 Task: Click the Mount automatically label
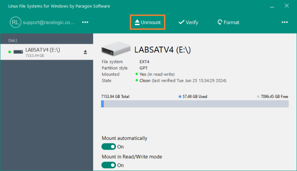coord(124,138)
